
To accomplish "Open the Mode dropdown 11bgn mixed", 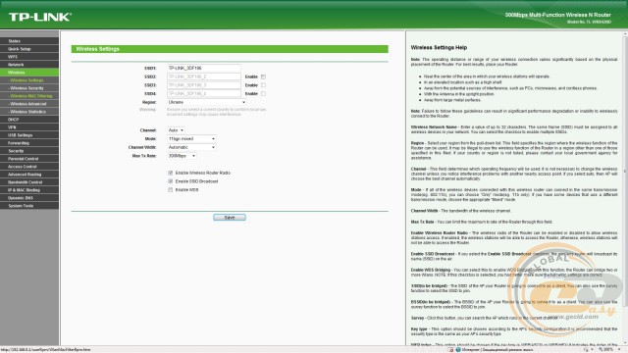I will click(x=191, y=139).
